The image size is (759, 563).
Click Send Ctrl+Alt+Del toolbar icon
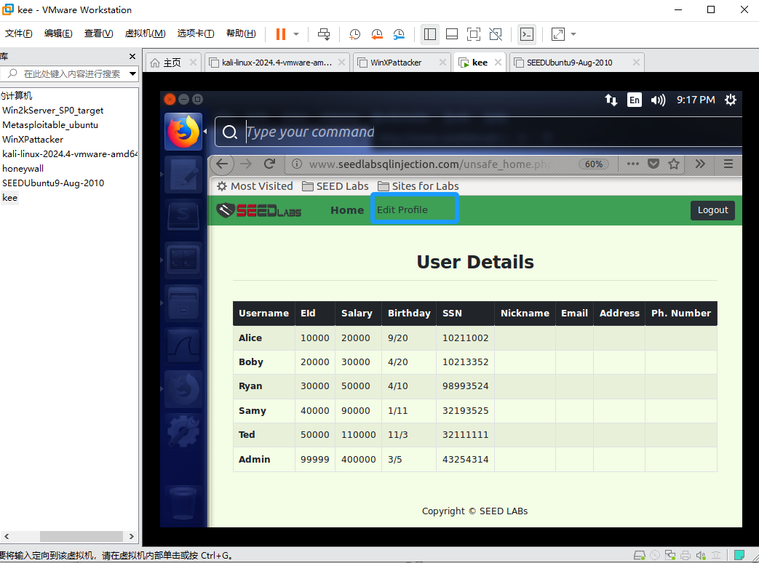point(324,34)
